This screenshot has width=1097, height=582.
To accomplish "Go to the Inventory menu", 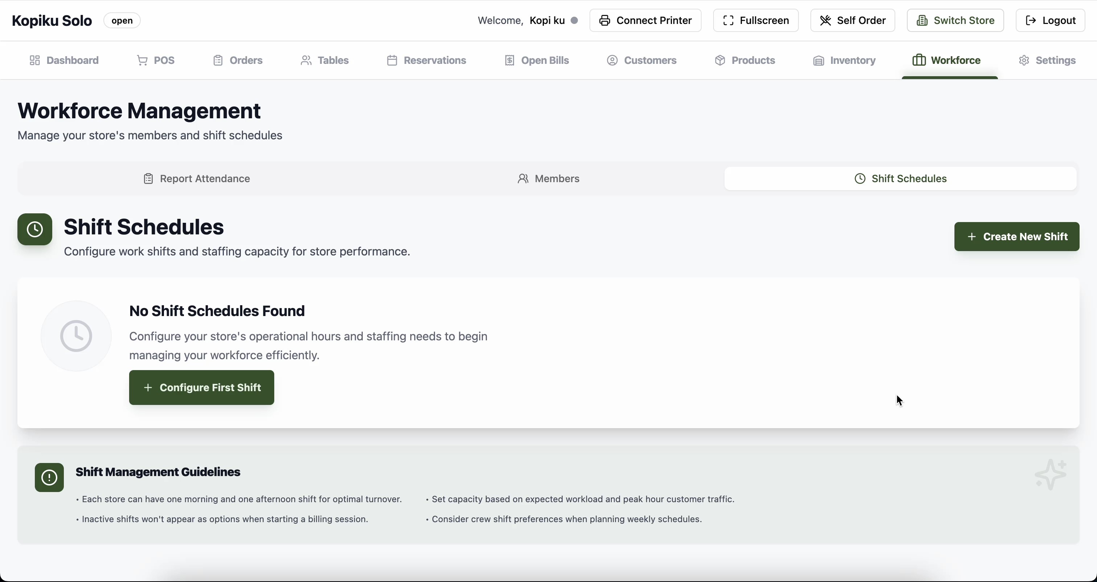I will tap(844, 61).
